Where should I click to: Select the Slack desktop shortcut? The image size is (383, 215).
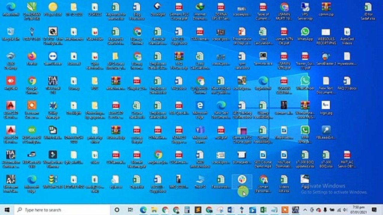coord(242,181)
